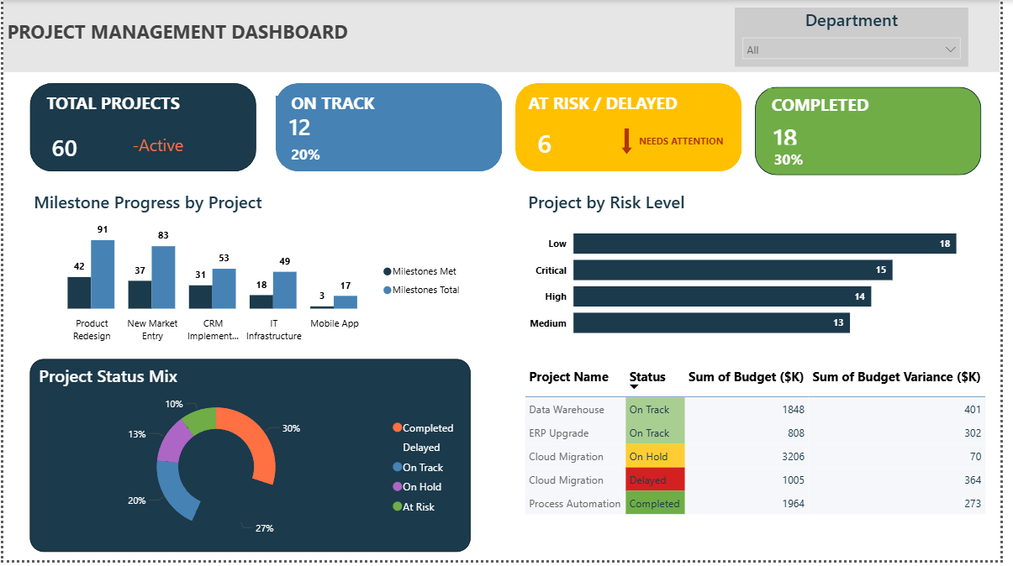The image size is (1013, 566).
Task: Click the On Track legend dot in Status Mix
Action: (x=397, y=468)
